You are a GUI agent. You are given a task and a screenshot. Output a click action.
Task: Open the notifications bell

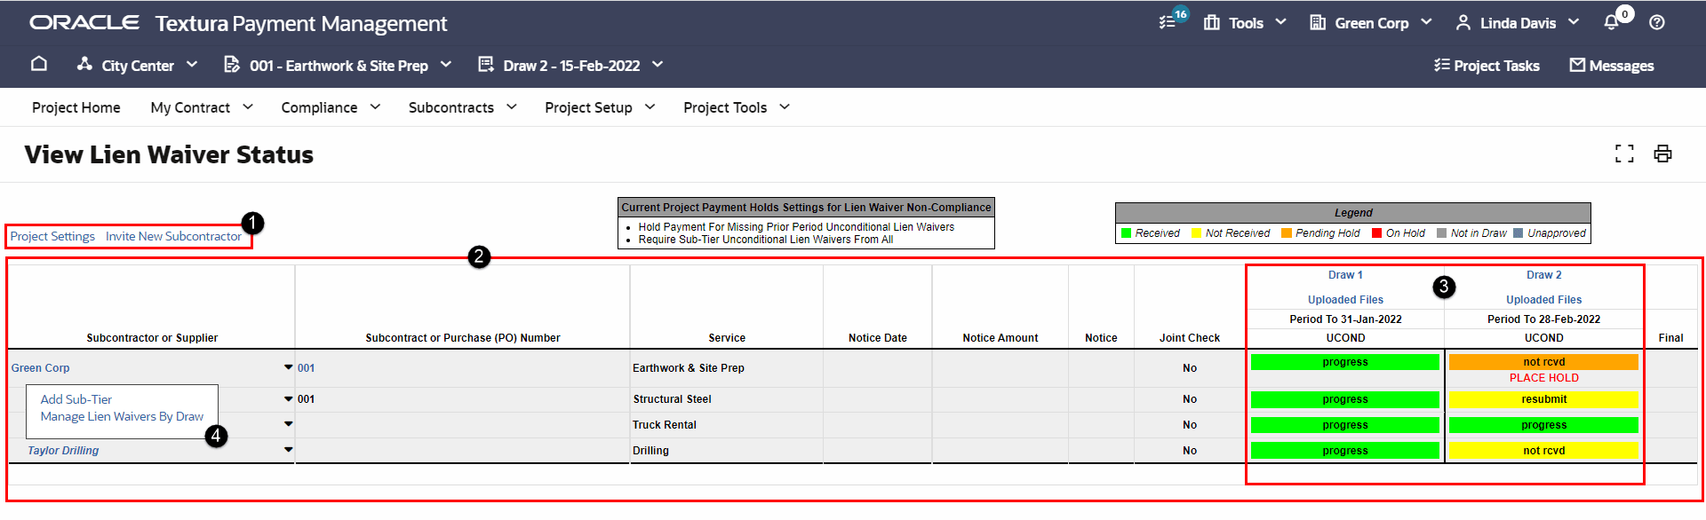point(1611,22)
